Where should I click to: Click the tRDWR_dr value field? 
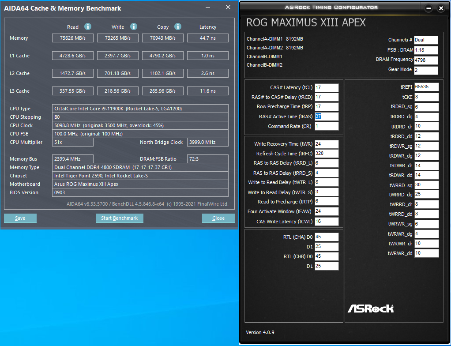pyautogui.click(x=426, y=165)
